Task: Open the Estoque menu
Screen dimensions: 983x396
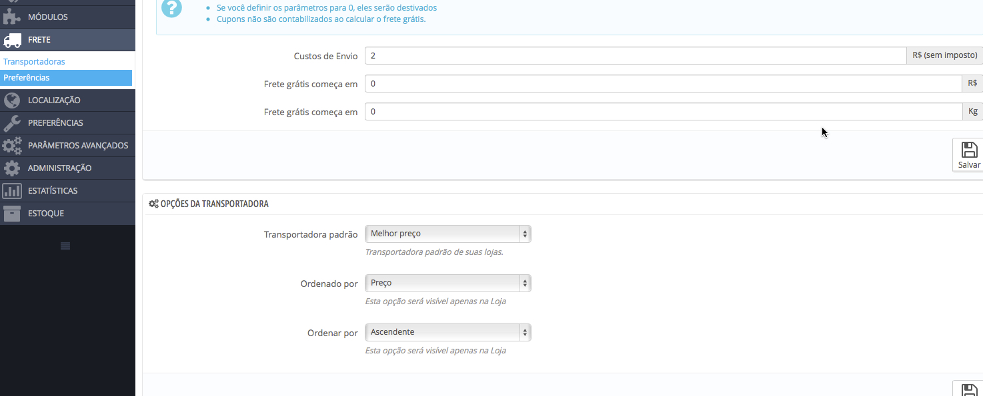Action: click(67, 214)
